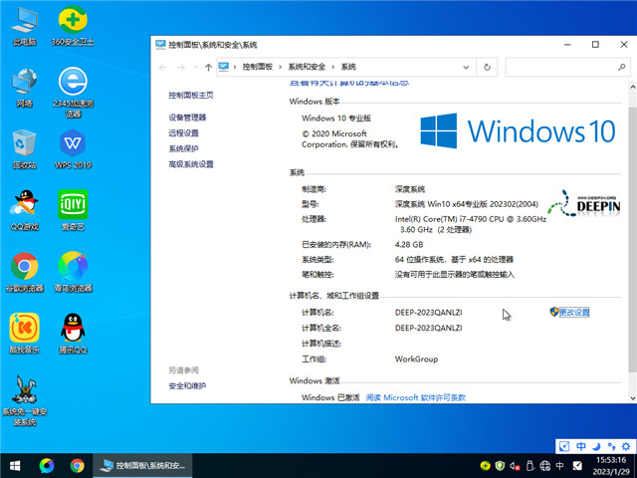Open the colorful browser icon in taskbar
This screenshot has height=478, width=637.
(x=47, y=465)
